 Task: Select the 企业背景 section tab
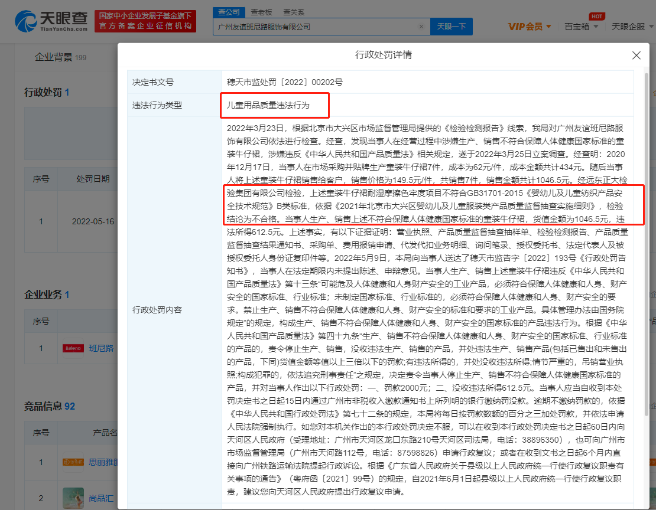pyautogui.click(x=53, y=57)
